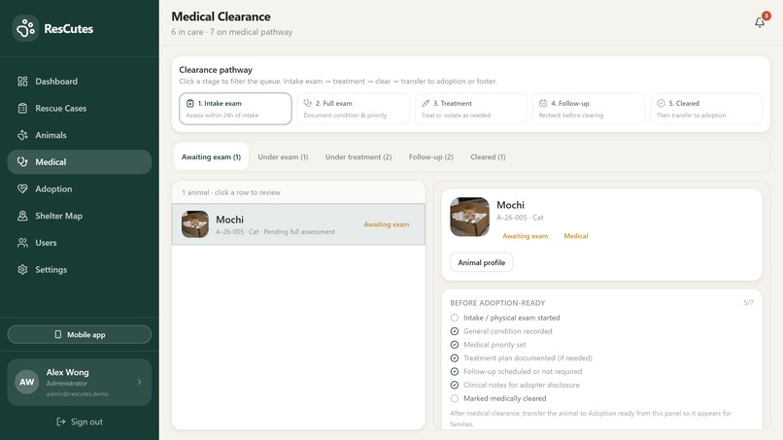783x440 pixels.
Task: Go to Animals page in sidebar
Action: (x=80, y=135)
